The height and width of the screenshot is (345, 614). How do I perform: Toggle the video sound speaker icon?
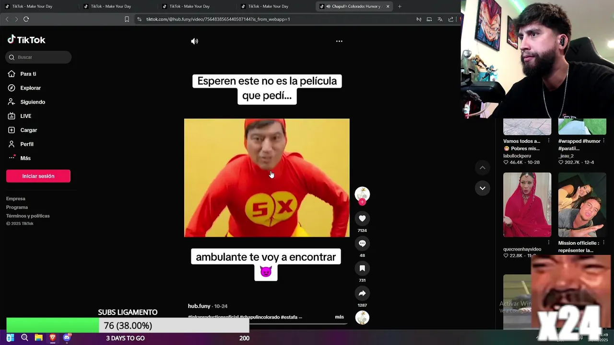click(194, 41)
